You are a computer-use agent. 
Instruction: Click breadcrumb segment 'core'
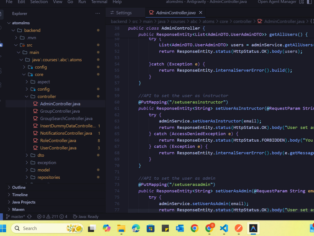pyautogui.click(x=224, y=21)
